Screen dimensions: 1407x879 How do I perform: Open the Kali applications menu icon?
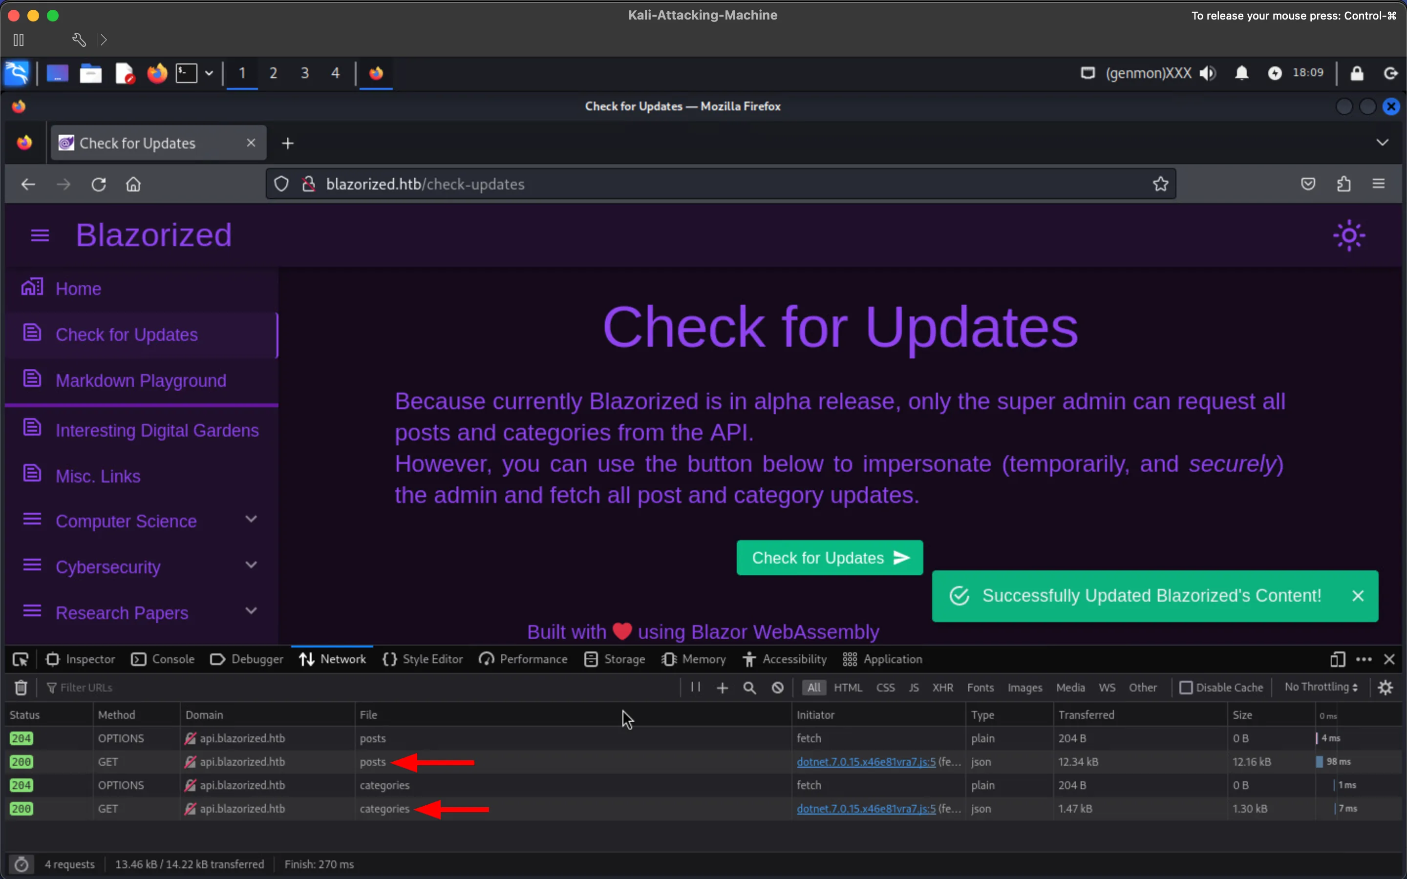coord(16,73)
